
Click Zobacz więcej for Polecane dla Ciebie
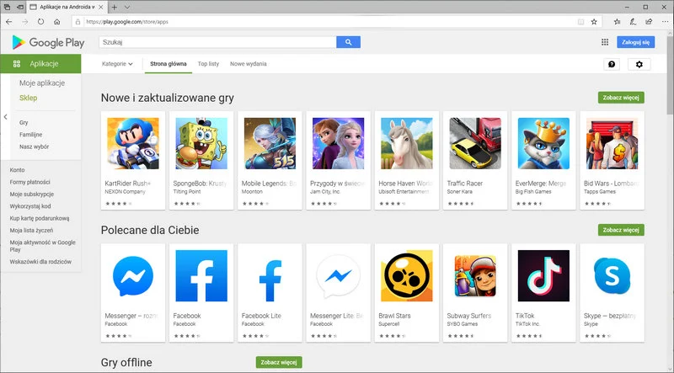coord(620,230)
